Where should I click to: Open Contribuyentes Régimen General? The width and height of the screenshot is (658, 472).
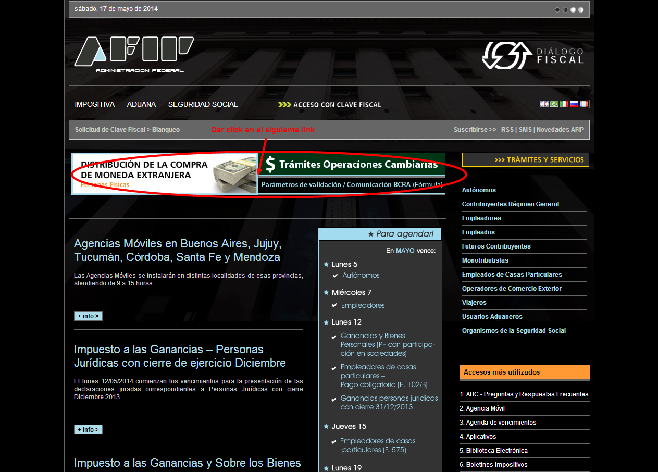(x=511, y=204)
